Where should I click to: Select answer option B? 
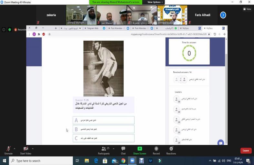pyautogui.click(x=103, y=129)
